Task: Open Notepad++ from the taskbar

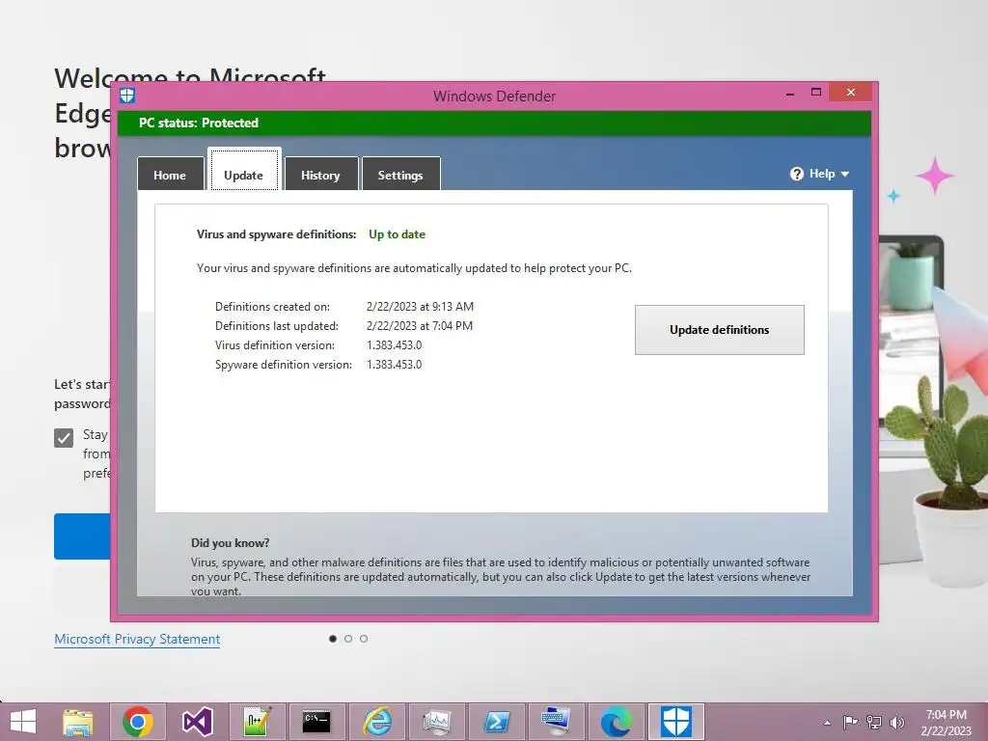Action: pyautogui.click(x=257, y=722)
